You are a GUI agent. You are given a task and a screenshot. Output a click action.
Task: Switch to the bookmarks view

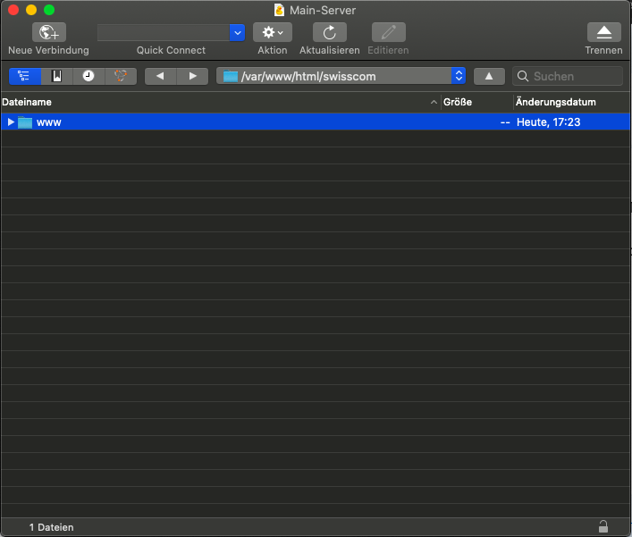coord(56,76)
